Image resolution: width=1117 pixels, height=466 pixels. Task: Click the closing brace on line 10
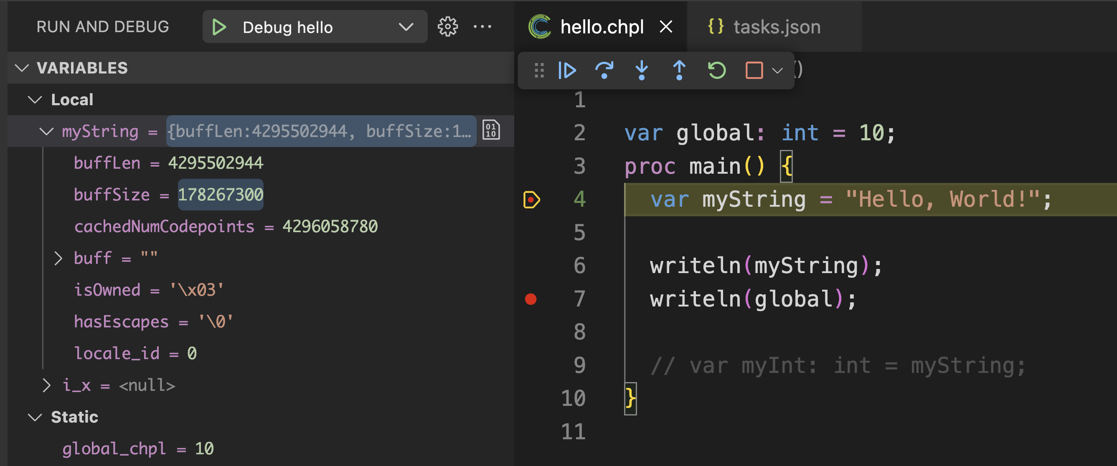630,399
